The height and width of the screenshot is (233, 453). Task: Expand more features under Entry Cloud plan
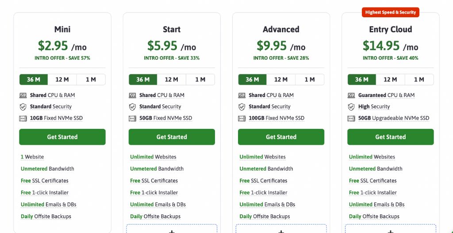coord(390,229)
